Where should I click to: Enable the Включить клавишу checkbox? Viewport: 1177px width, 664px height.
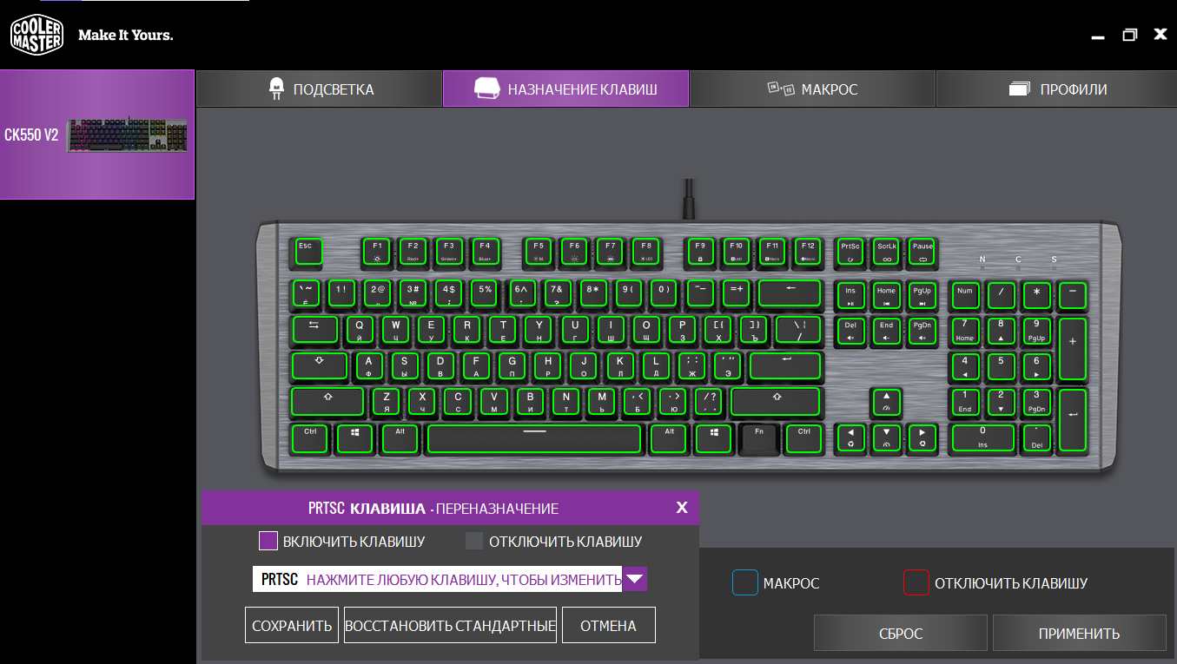click(268, 542)
